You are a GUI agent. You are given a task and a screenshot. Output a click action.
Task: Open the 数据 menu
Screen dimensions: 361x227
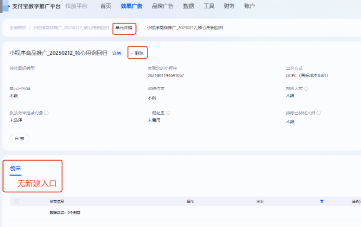pos(188,6)
